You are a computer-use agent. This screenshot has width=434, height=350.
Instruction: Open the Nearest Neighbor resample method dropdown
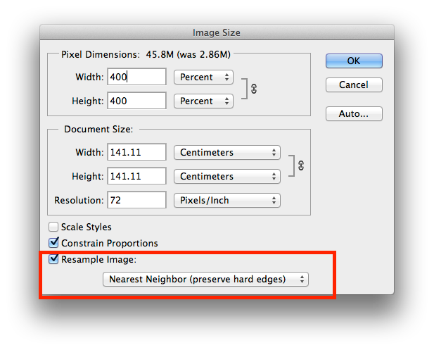coord(205,280)
